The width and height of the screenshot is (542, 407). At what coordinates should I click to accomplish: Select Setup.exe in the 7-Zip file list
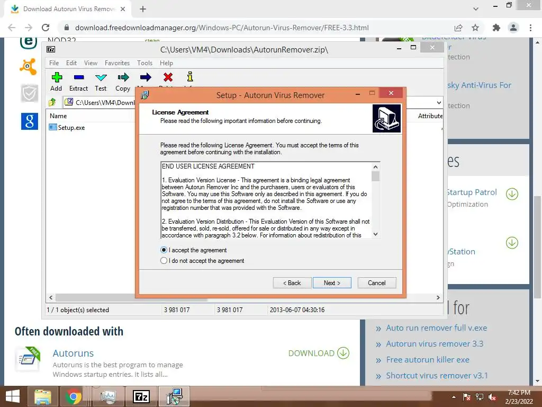pyautogui.click(x=71, y=127)
